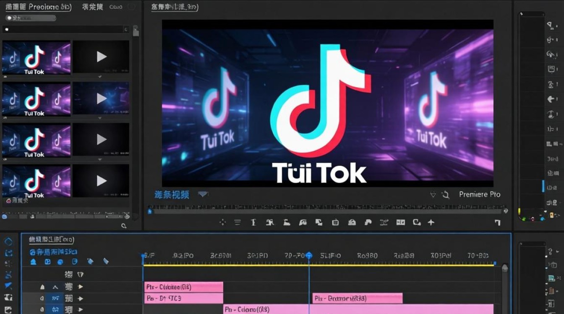Click the two-panel comparison icon in the monitor toolbar
This screenshot has height=314, width=564.
pos(401,222)
